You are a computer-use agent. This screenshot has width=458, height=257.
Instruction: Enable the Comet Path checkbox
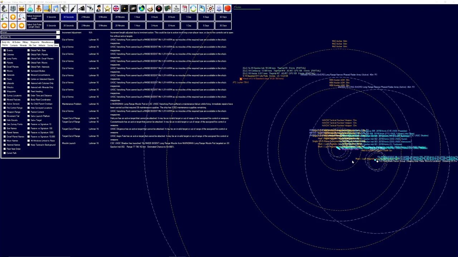click(5, 153)
